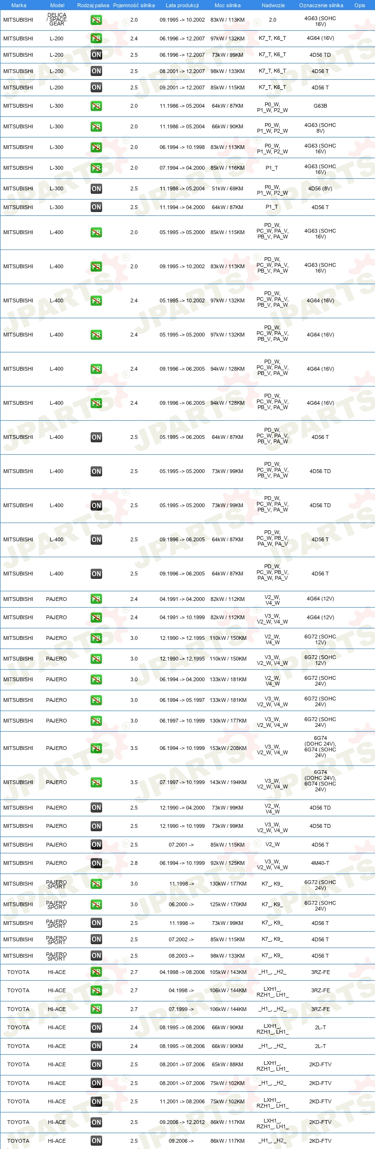
Task: Click ON icon in Pajero Sport 07.2002 row
Action: (x=96, y=939)
